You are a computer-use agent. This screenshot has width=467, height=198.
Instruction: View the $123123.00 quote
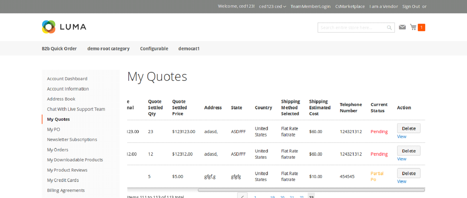click(x=402, y=137)
